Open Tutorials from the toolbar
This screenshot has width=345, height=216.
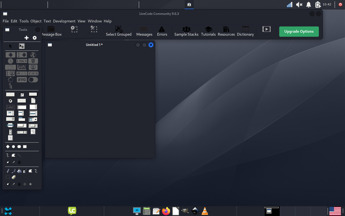coord(208,31)
